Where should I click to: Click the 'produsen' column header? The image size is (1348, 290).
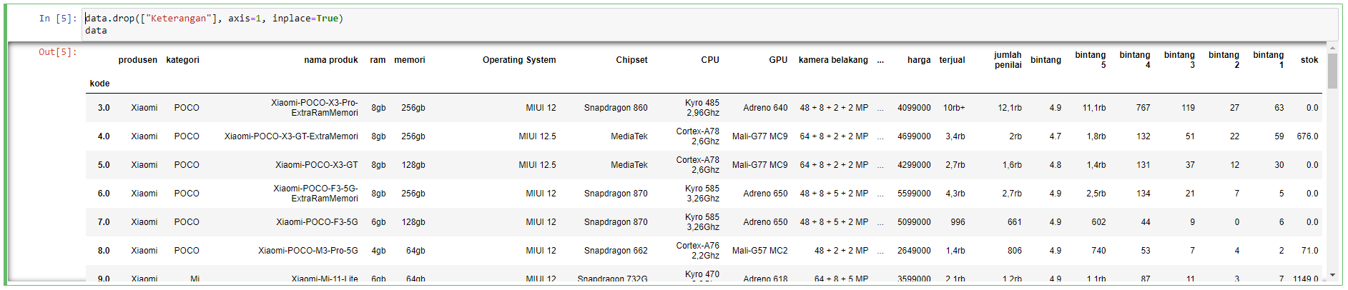pos(138,60)
